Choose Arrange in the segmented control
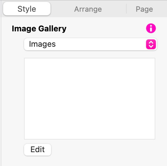Screen dimensions: 167x166 tap(88, 9)
